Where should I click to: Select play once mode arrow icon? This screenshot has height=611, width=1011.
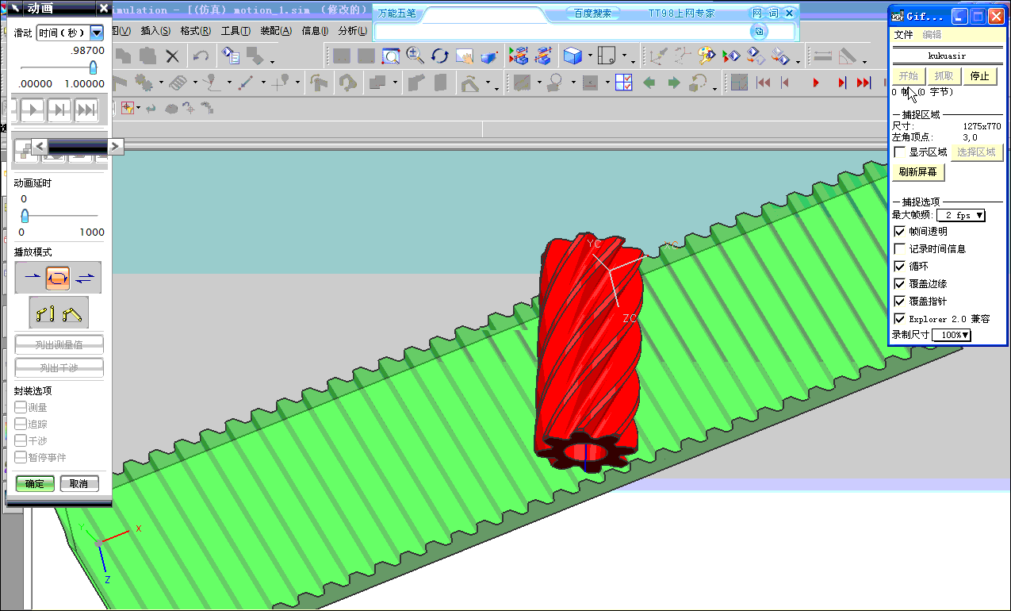click(x=32, y=277)
